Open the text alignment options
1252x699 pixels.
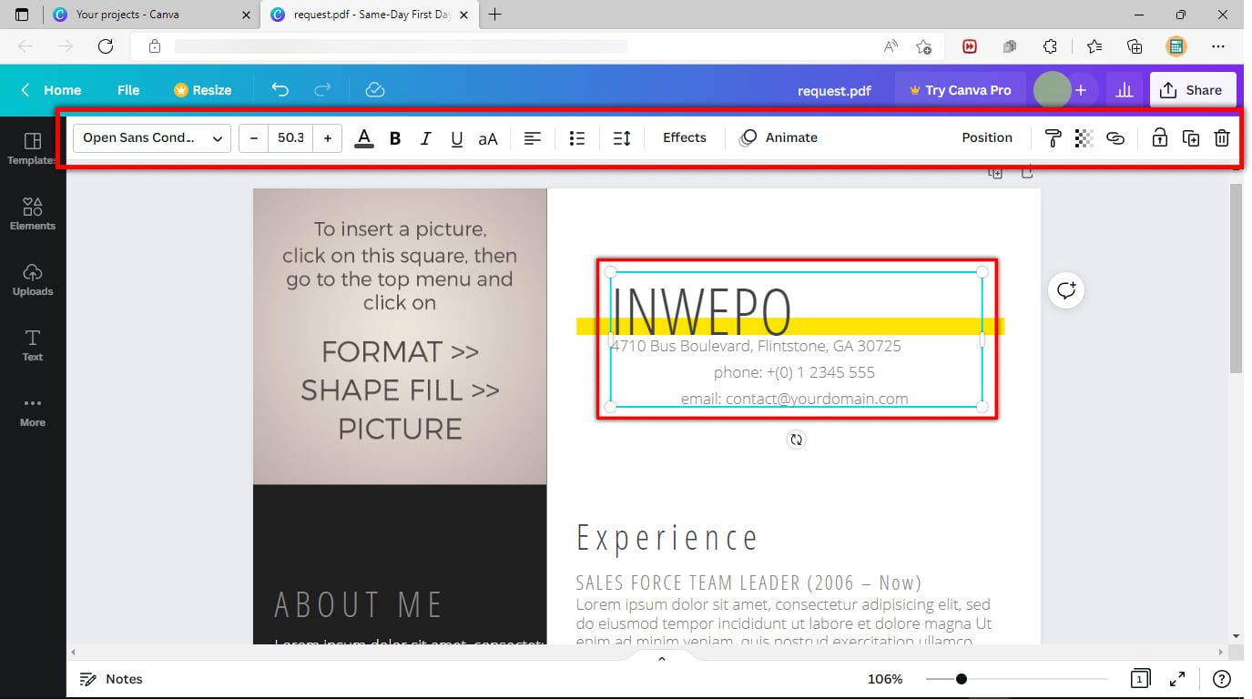533,137
